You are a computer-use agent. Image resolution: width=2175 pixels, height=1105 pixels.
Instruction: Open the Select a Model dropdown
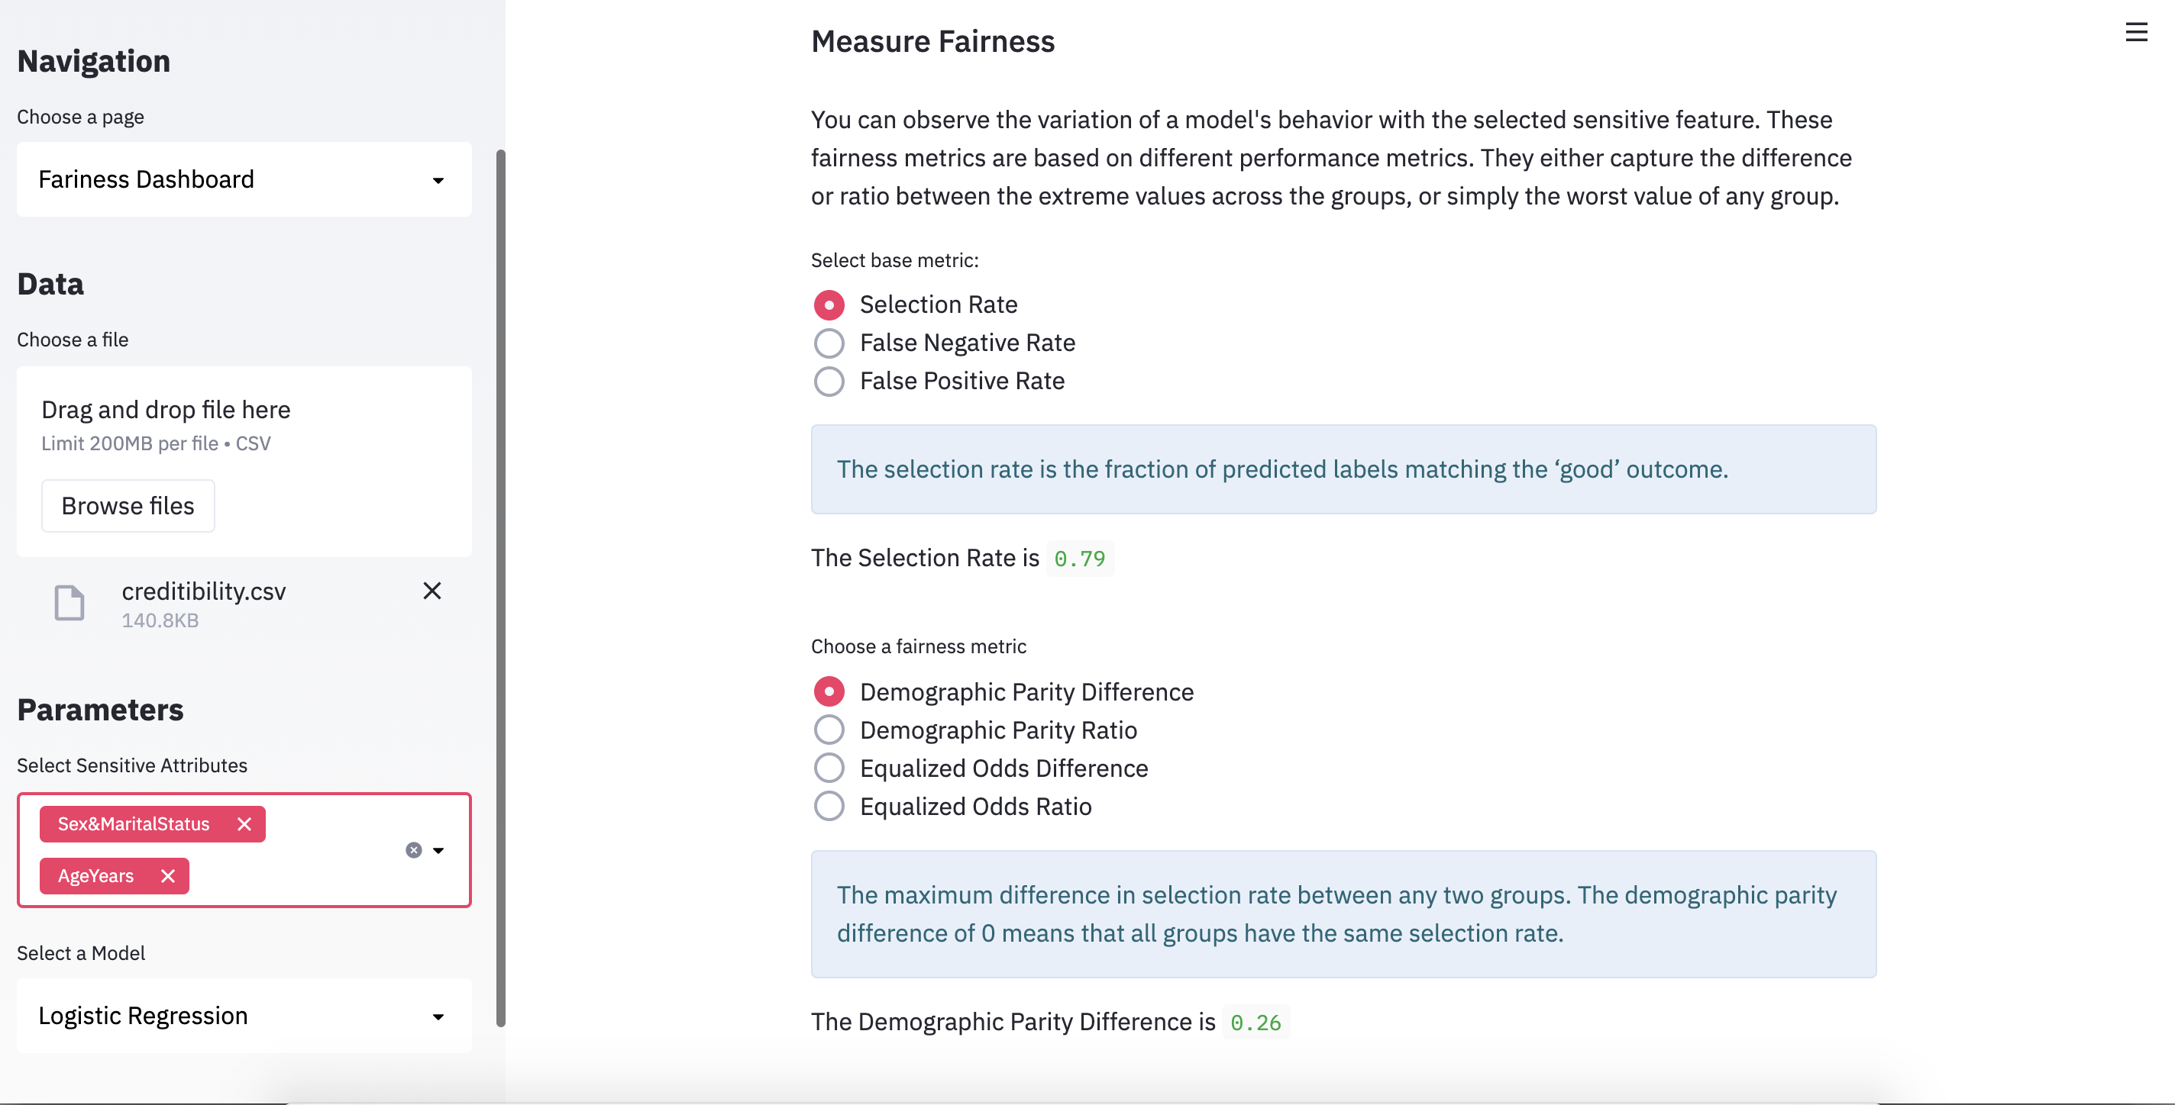[243, 1016]
